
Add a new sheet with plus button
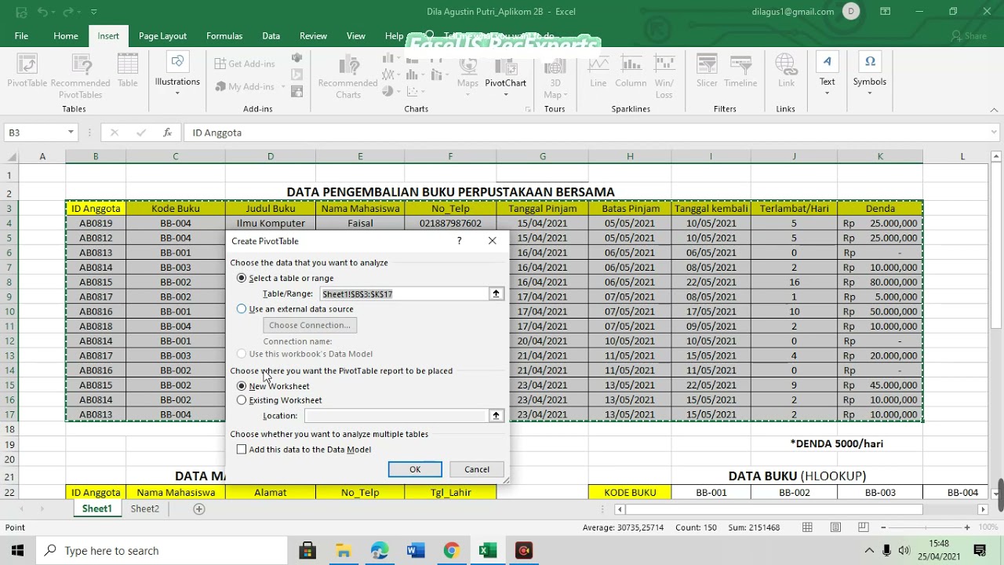point(199,508)
